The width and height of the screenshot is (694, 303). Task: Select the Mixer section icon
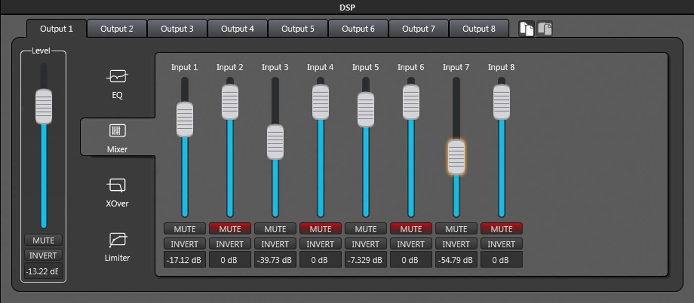(x=117, y=131)
